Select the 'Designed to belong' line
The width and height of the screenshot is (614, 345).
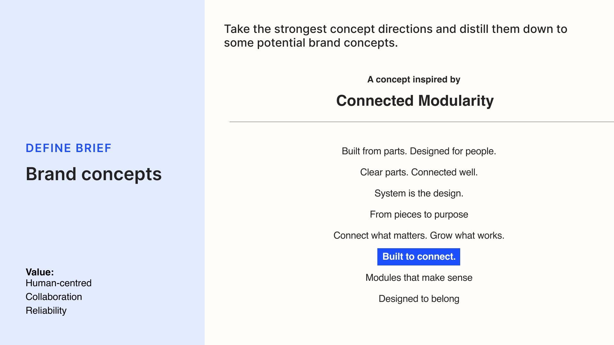coord(419,299)
